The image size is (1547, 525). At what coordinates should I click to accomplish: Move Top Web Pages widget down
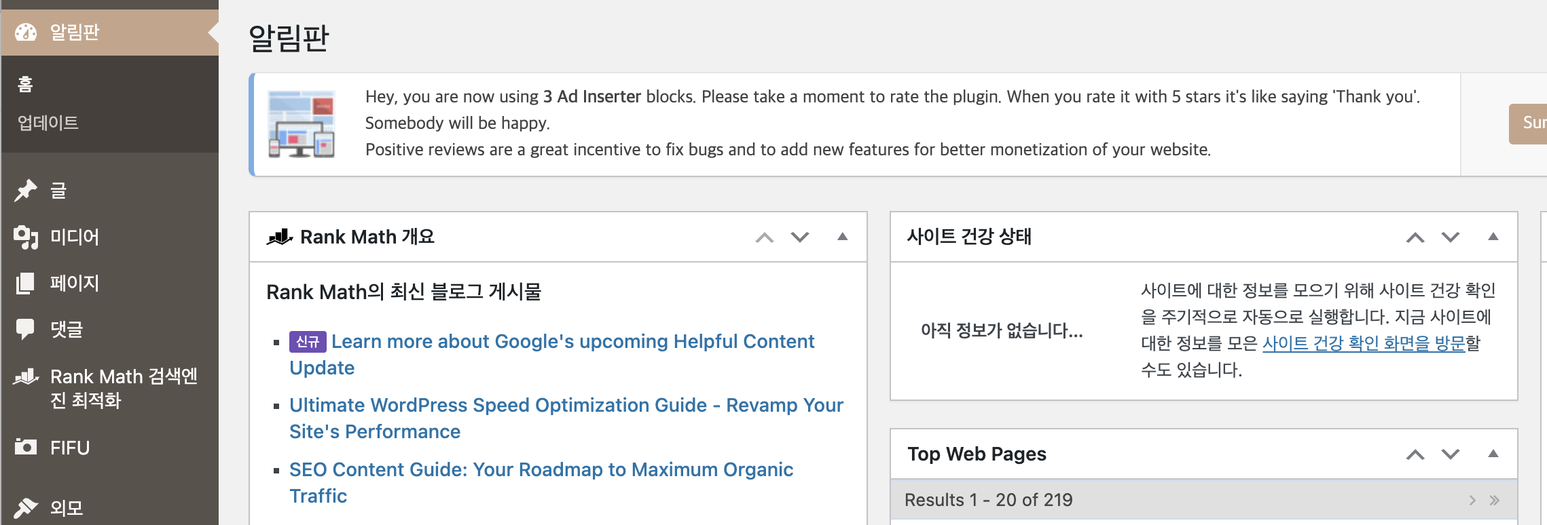(1451, 454)
